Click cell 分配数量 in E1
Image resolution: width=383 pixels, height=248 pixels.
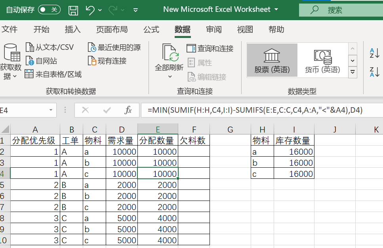(x=158, y=140)
